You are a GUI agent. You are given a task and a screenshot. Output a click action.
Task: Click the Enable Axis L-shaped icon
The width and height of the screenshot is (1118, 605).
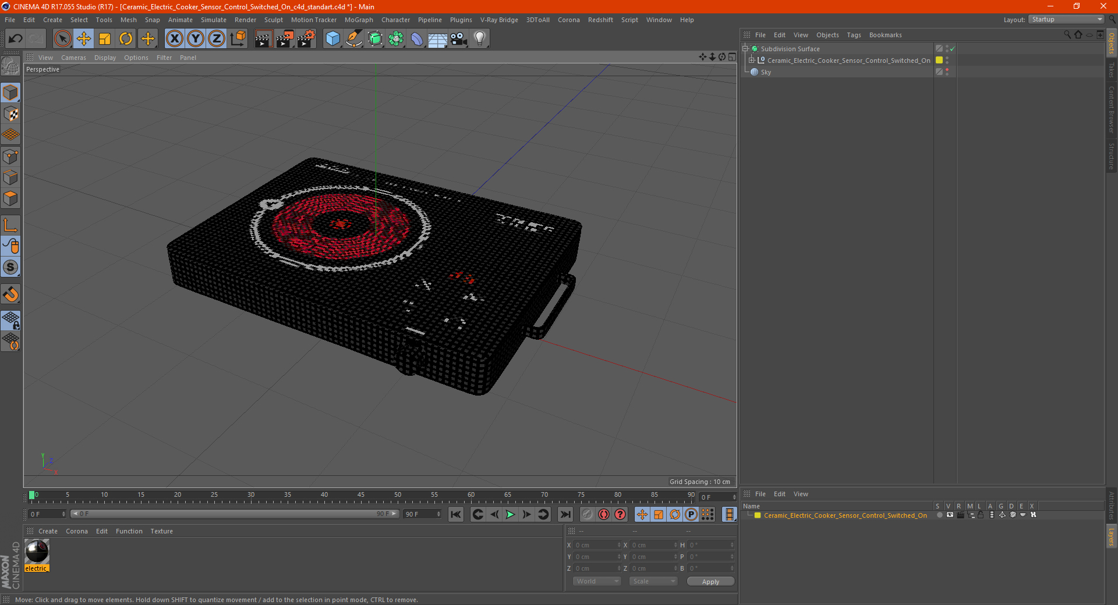click(11, 225)
